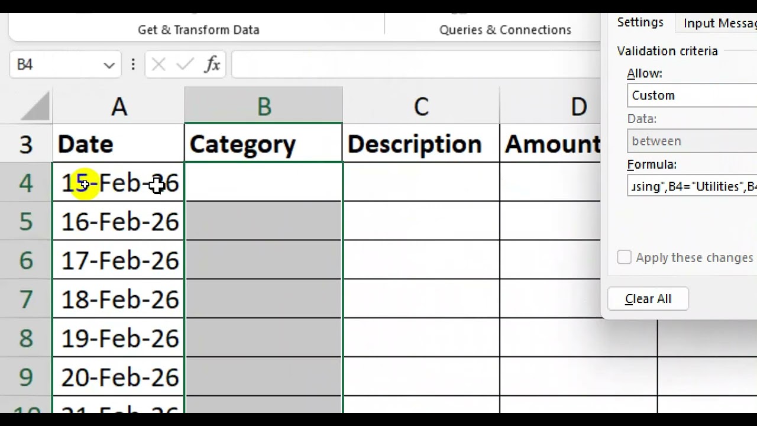
Task: Select column A header
Action: [x=119, y=107]
